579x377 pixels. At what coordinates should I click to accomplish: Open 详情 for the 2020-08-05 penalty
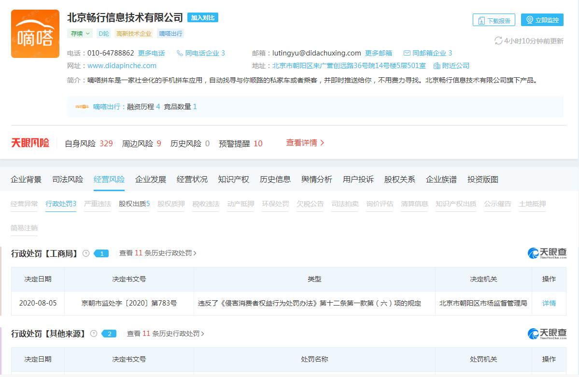tap(549, 304)
